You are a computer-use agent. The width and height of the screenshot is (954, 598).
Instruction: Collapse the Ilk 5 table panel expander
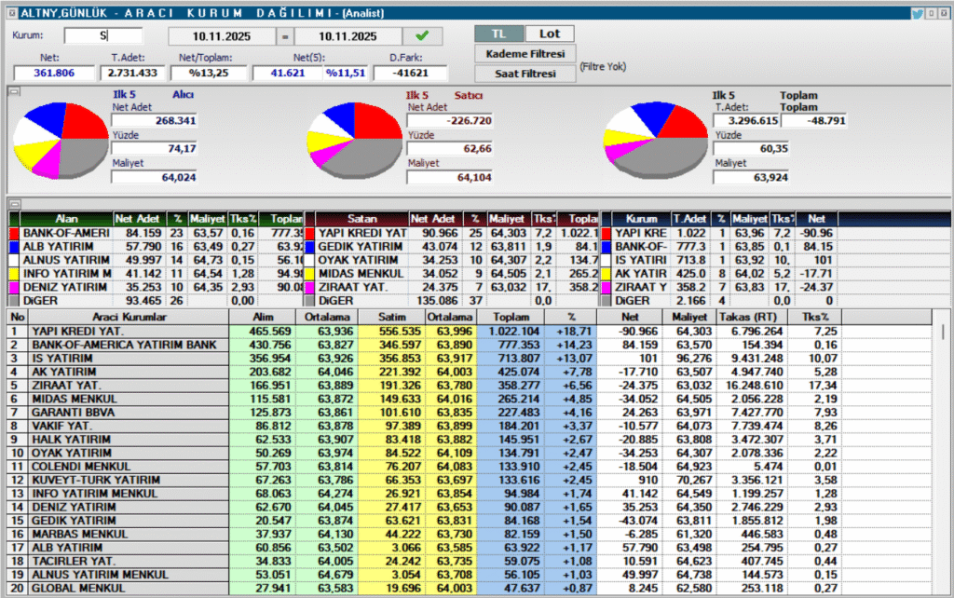(15, 204)
